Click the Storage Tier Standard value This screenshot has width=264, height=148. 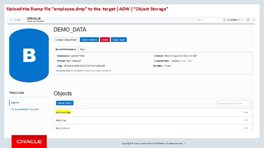point(76,61)
